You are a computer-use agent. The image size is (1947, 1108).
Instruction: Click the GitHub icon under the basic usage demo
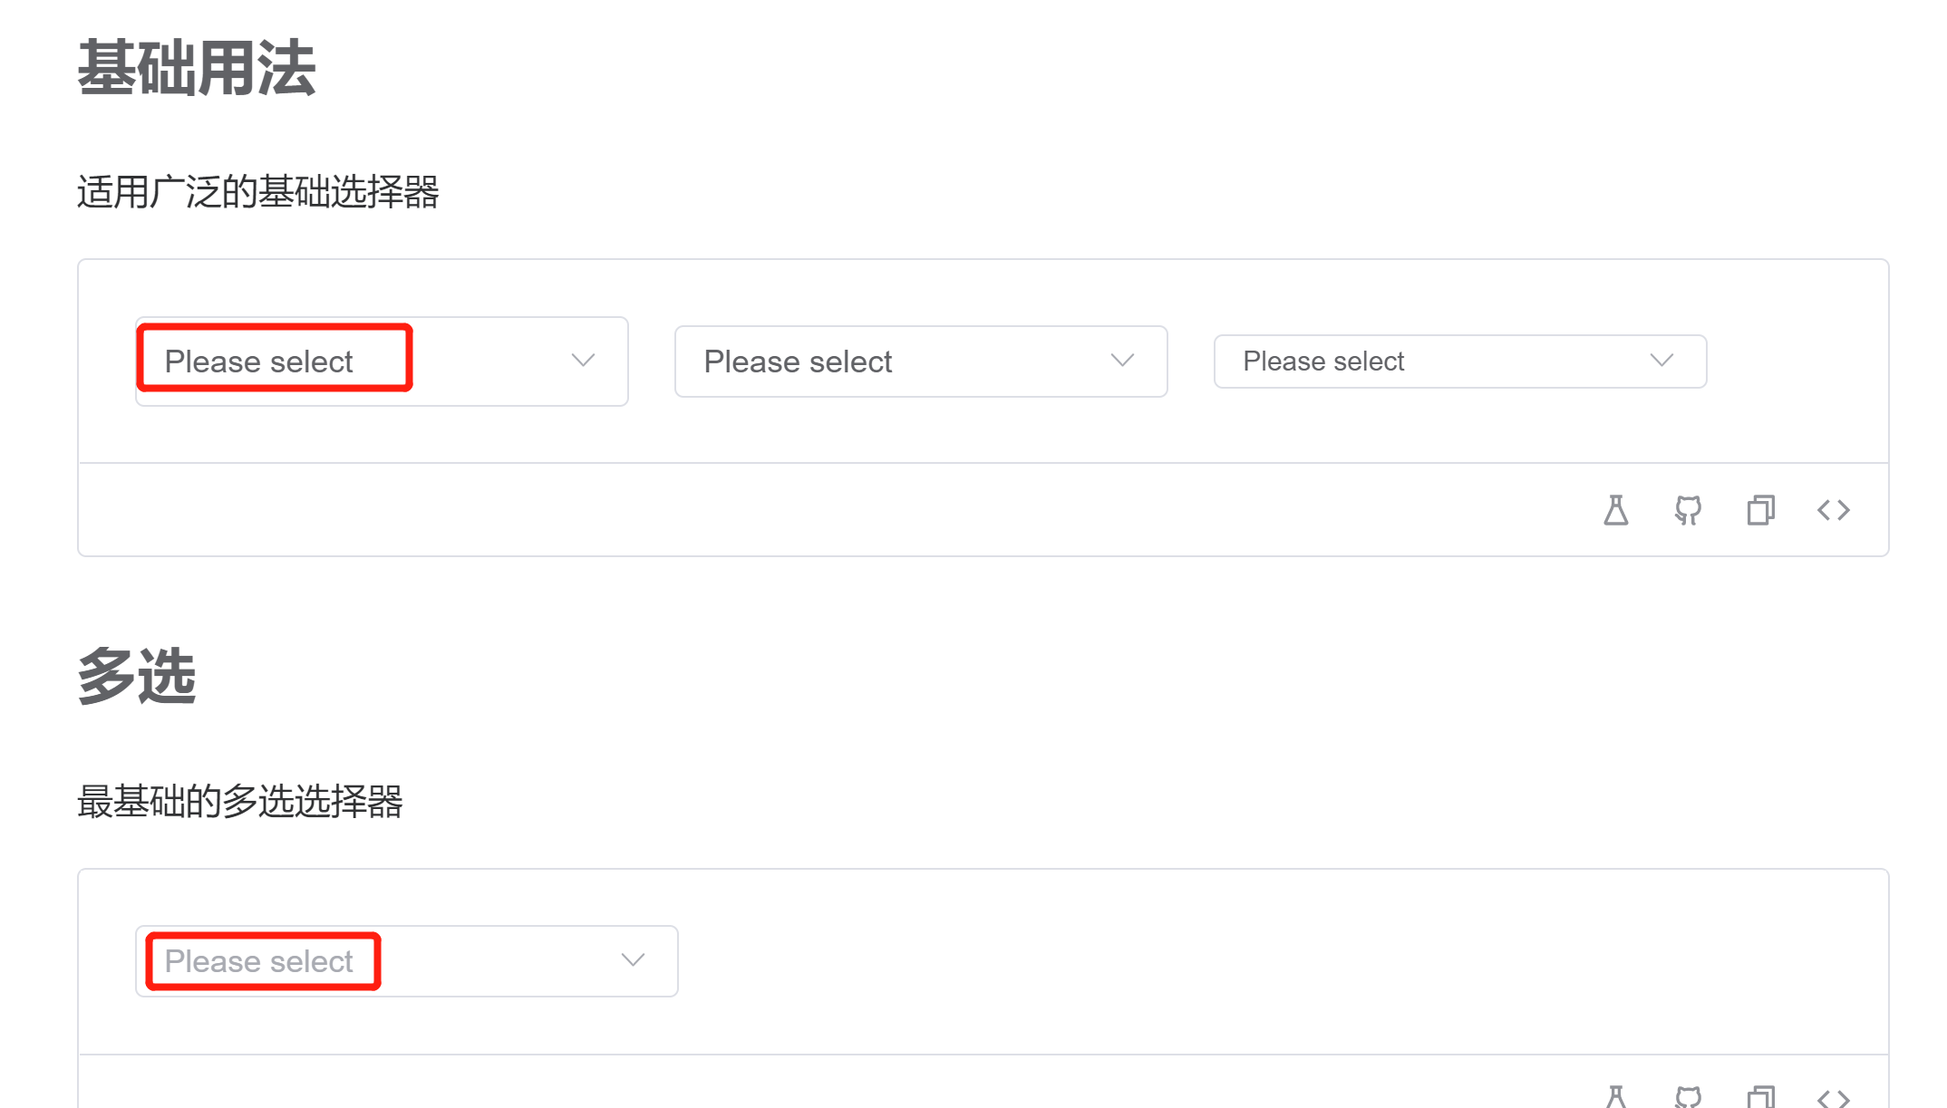[1688, 509]
